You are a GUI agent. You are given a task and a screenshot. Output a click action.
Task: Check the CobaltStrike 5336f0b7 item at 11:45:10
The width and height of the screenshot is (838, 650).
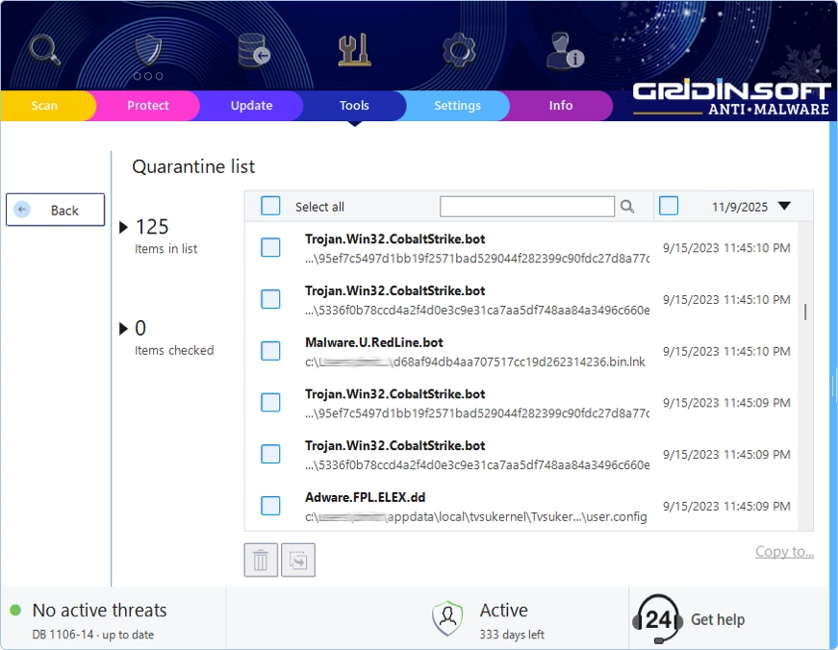pos(270,299)
